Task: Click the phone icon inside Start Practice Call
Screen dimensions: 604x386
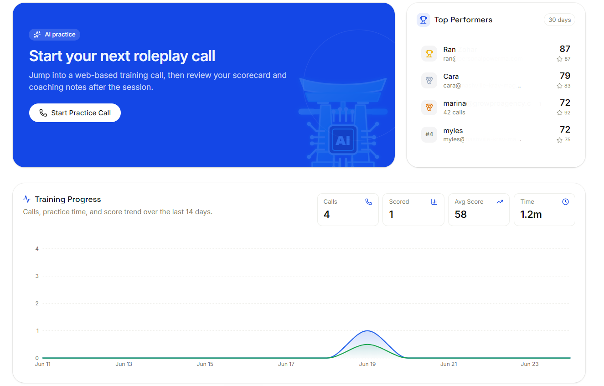Action: point(43,113)
